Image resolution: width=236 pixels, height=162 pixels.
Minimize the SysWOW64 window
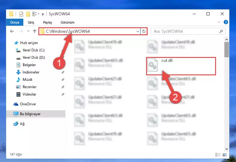[194, 14]
